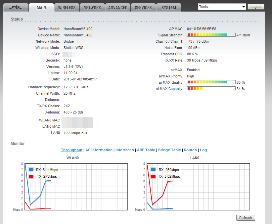Switch to the MAIN tab
Image resolution: width=272 pixels, height=224 pixels.
[x=41, y=8]
